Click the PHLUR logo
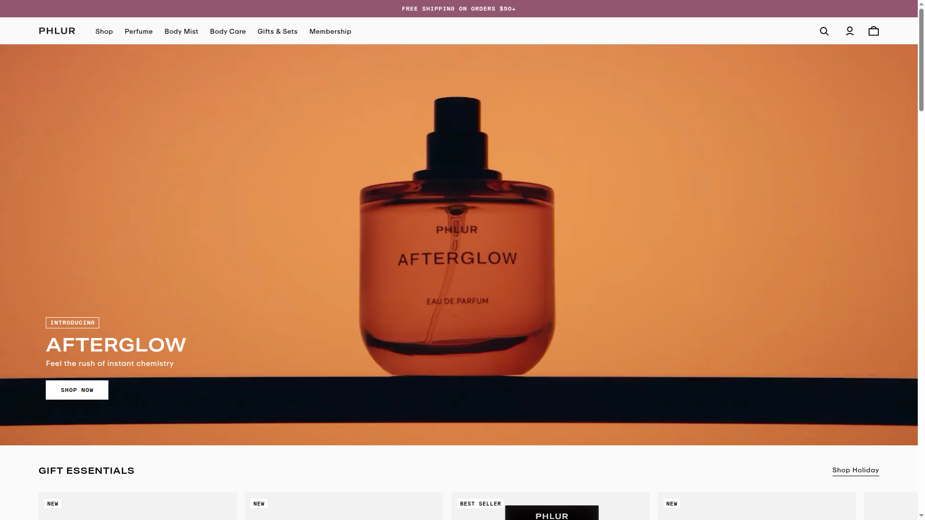This screenshot has width=925, height=520. (57, 30)
